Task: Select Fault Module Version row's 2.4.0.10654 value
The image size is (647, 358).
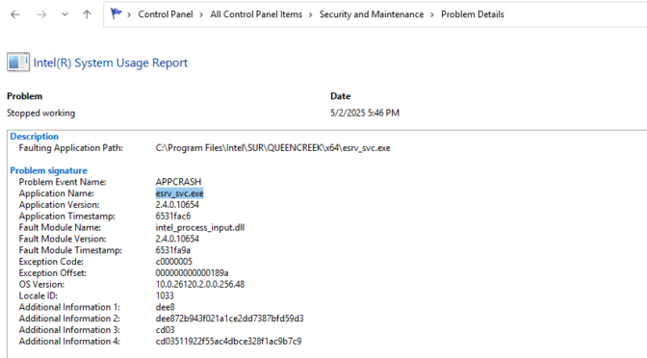Action: pyautogui.click(x=177, y=239)
